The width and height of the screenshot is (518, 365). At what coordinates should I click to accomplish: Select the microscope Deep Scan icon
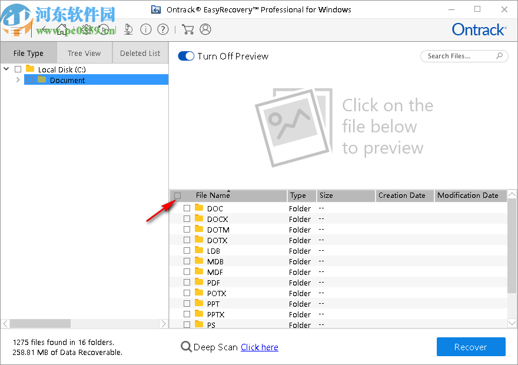[128, 29]
